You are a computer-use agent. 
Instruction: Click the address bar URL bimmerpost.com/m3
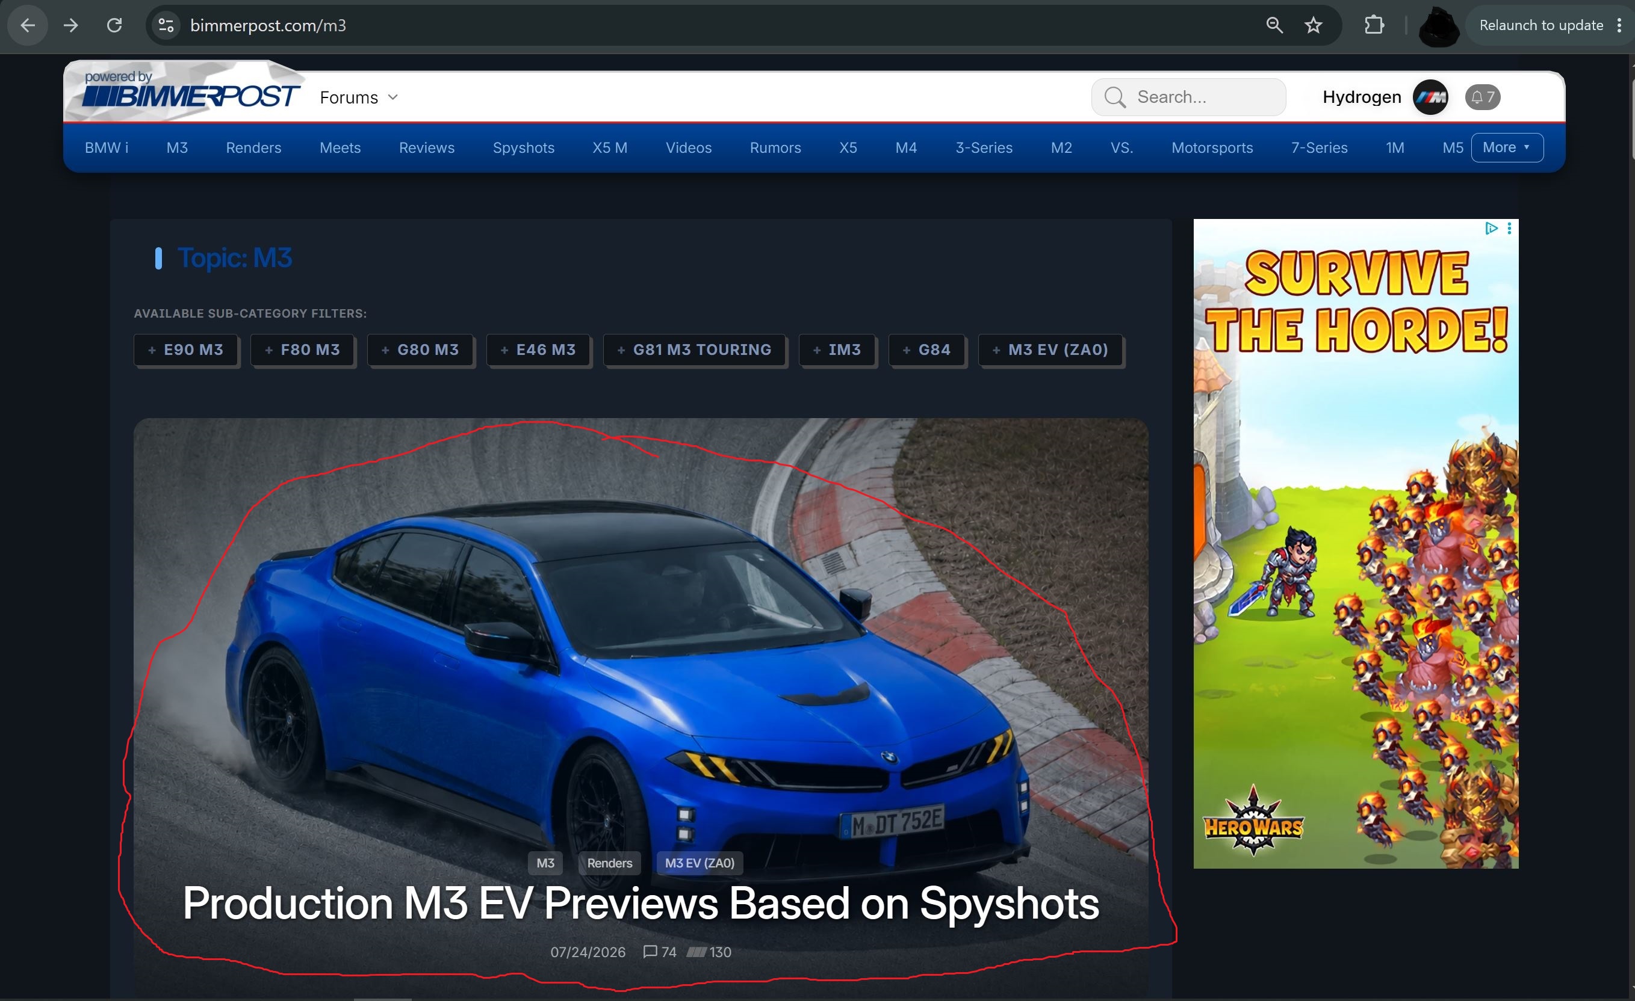268,25
